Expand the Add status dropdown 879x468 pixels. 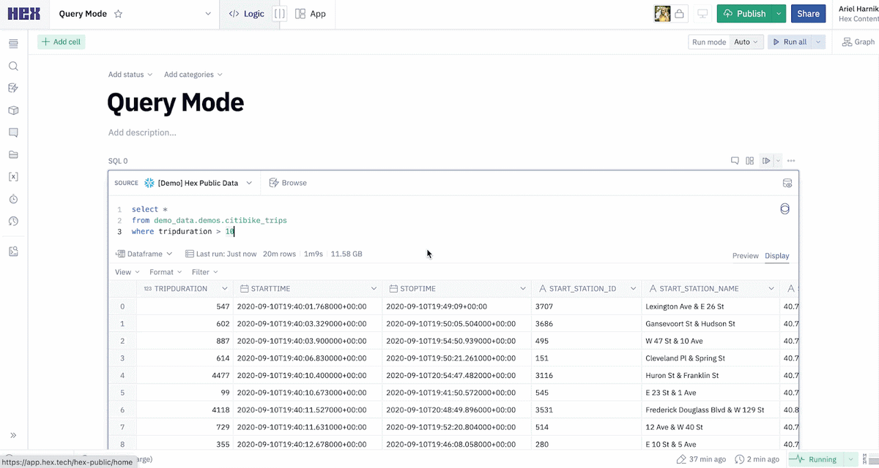tap(130, 75)
